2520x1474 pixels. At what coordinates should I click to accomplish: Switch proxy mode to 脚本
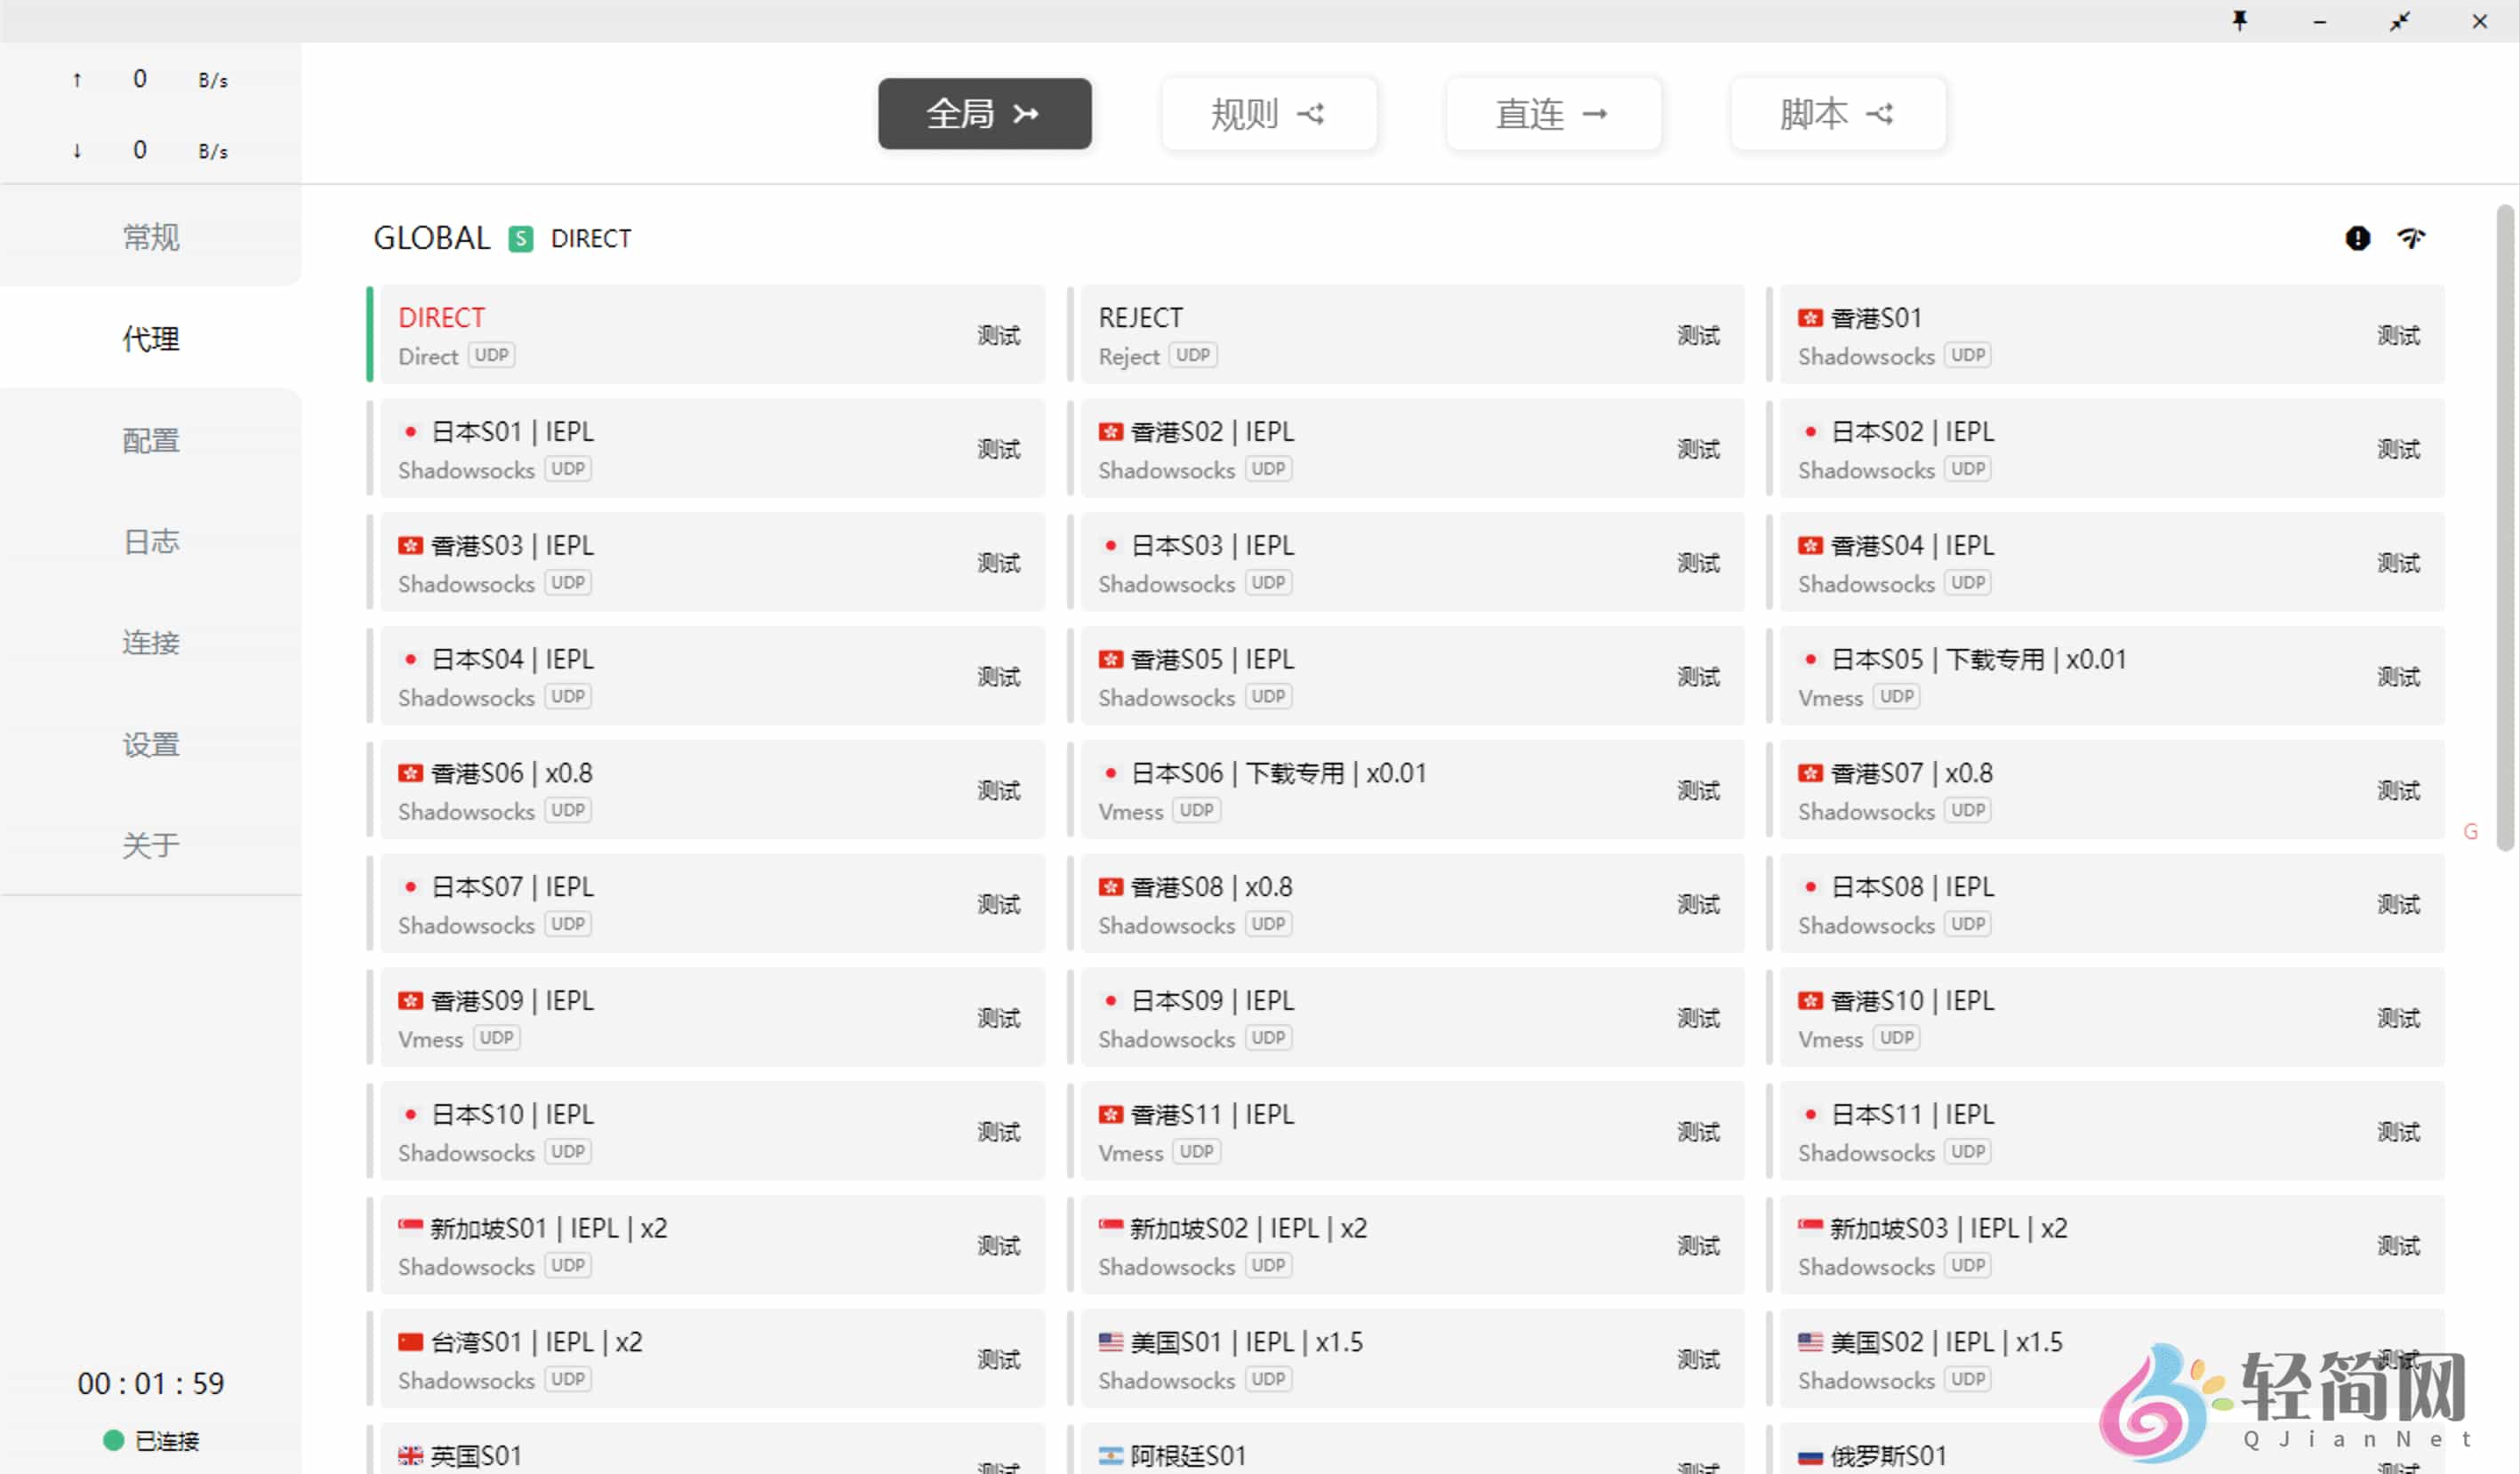1837,113
